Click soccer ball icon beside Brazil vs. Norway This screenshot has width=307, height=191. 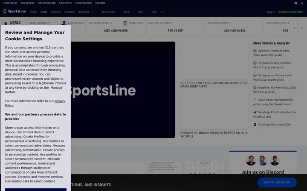[255, 87]
